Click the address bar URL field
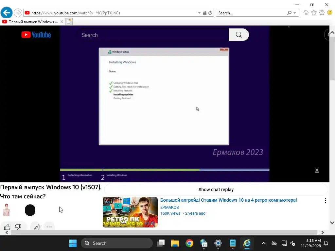This screenshot has width=335, height=251. coord(113,13)
